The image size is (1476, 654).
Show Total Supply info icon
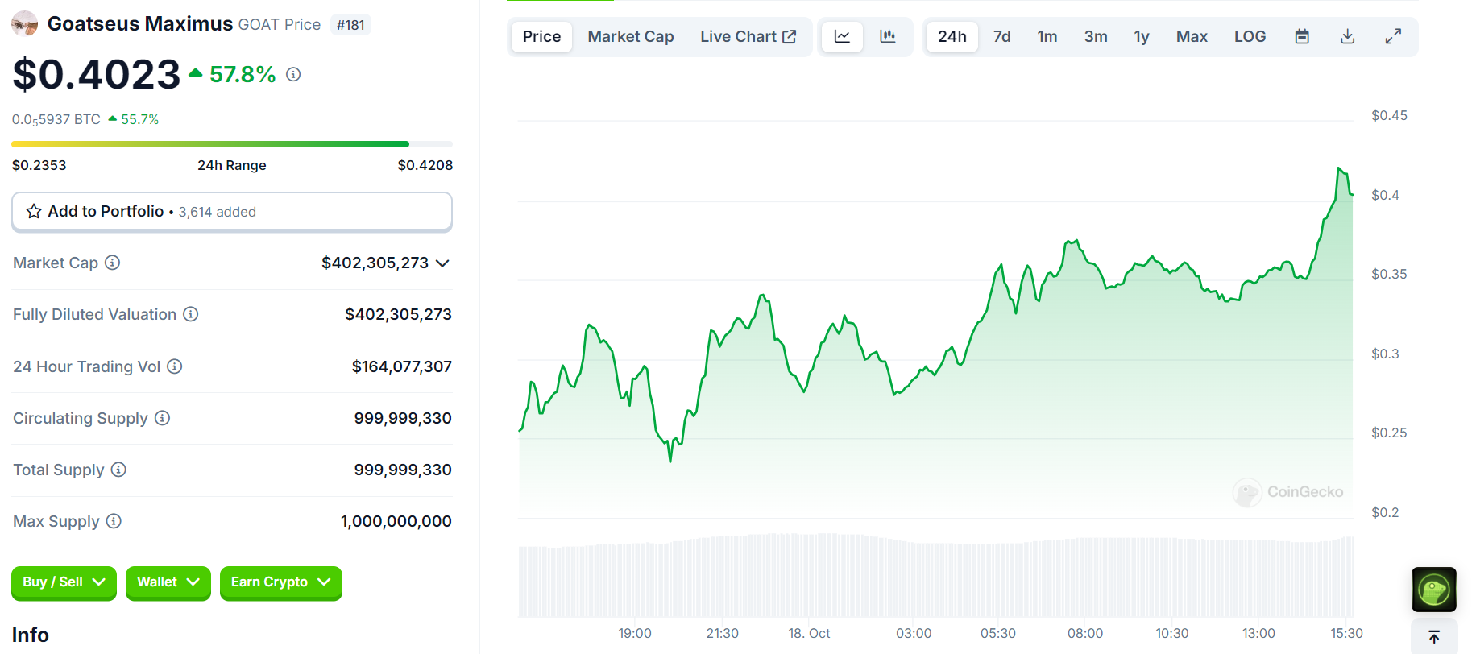118,470
